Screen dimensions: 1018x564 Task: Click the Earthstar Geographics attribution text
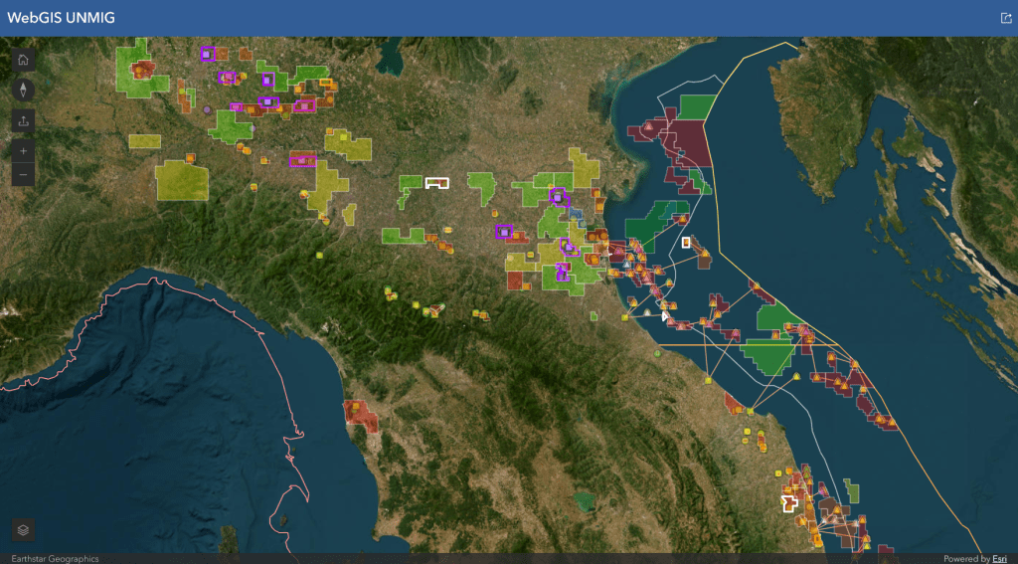pyautogui.click(x=55, y=559)
